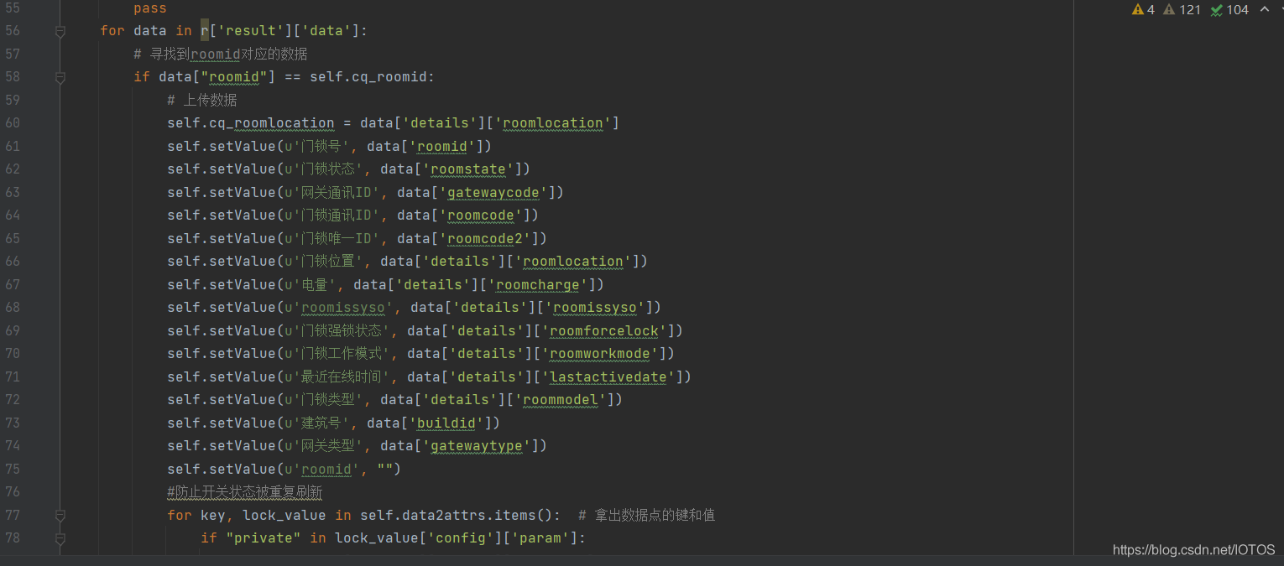Fold the if block at line 78
This screenshot has height=566, width=1284.
click(60, 538)
